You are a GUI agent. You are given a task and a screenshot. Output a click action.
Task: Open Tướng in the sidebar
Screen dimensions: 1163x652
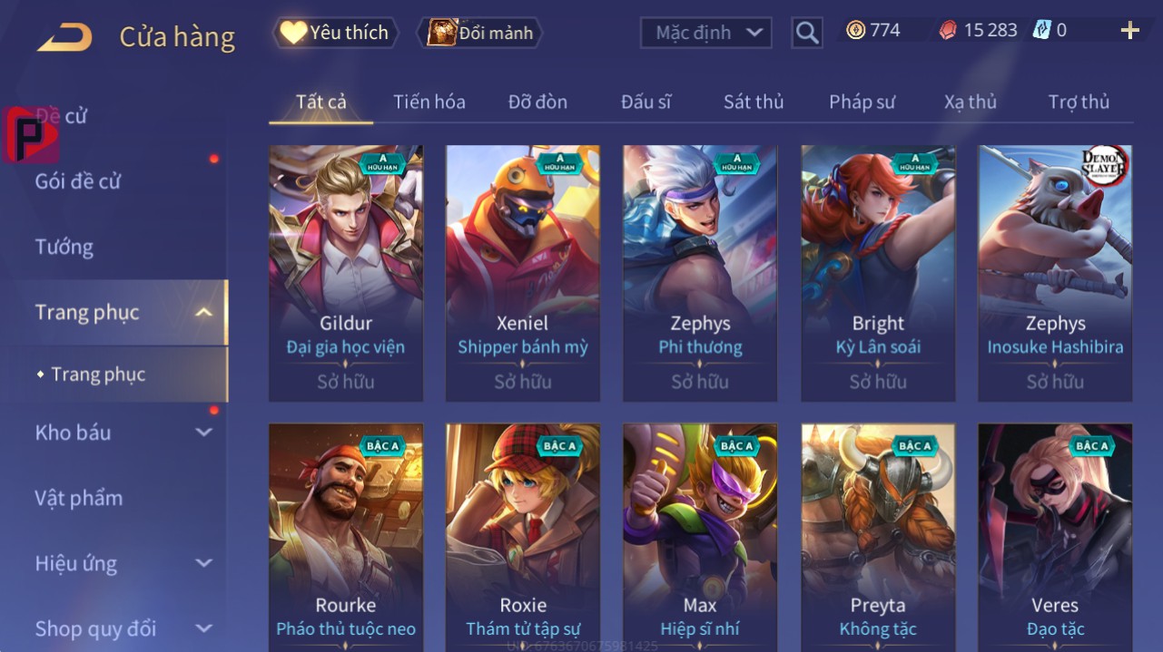64,247
